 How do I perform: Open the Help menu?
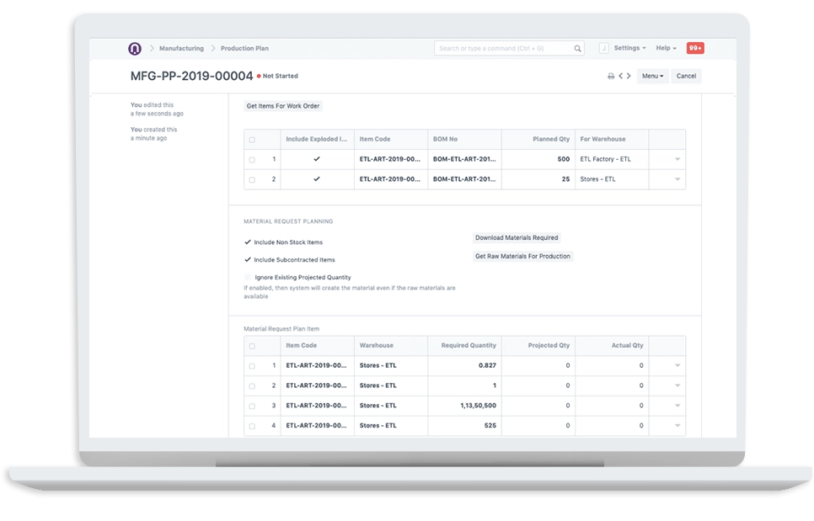[x=666, y=48]
